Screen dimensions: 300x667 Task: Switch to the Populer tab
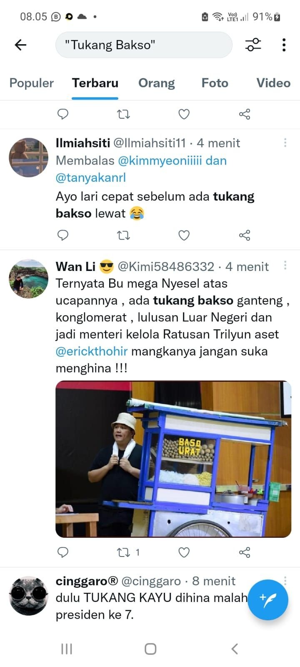point(32,83)
